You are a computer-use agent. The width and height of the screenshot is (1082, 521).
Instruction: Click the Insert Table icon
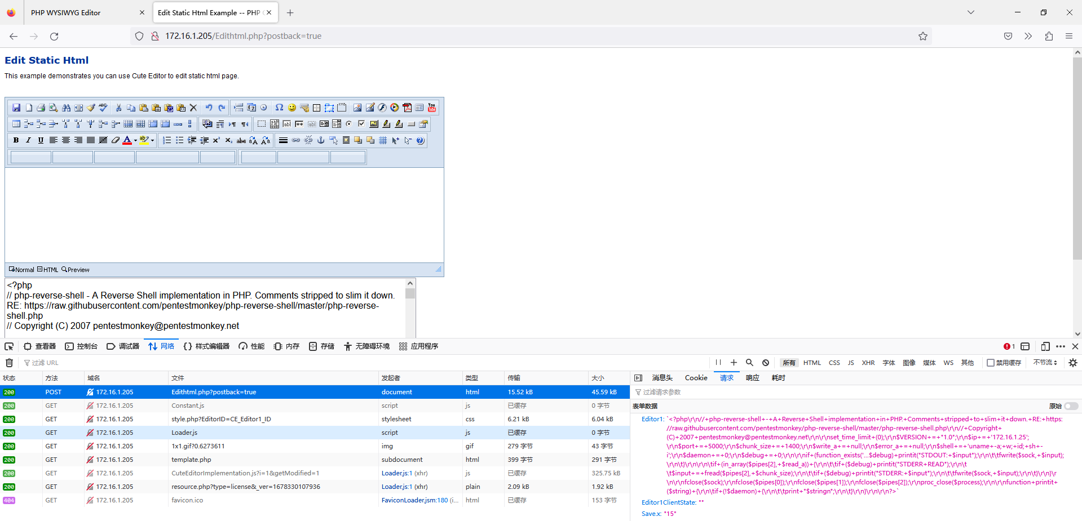click(x=16, y=124)
